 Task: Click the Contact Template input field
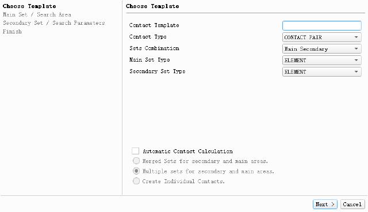322,25
